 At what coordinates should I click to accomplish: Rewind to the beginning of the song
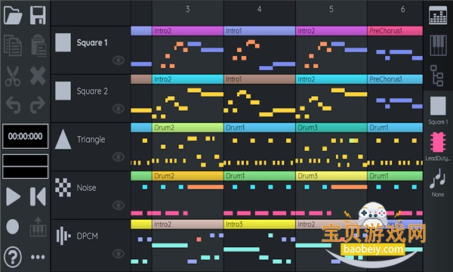[38, 196]
